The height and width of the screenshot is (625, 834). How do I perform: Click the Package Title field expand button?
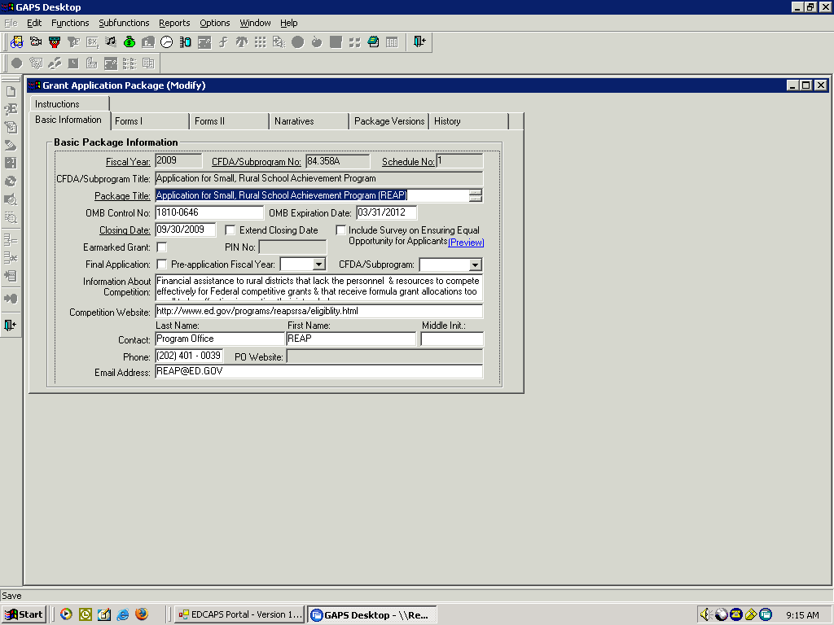476,195
